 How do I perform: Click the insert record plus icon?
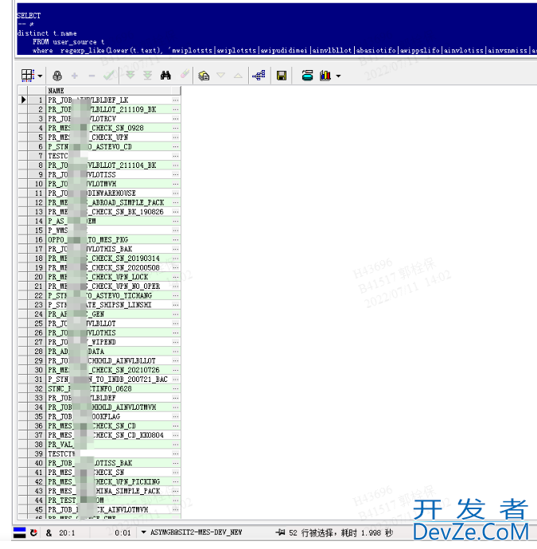click(x=75, y=76)
